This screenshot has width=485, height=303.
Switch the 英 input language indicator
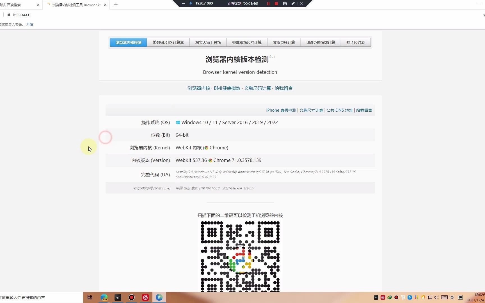452,297
